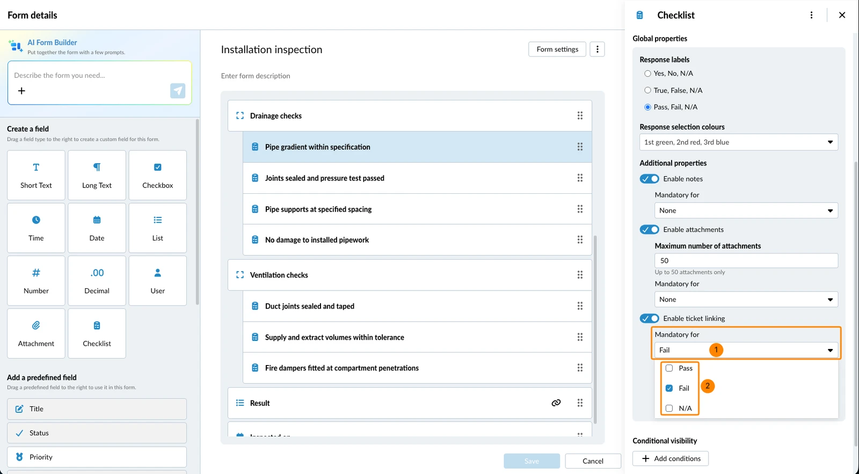Toggle the Enable ticket linking switch
Screen dimensions: 859x474
[649, 318]
